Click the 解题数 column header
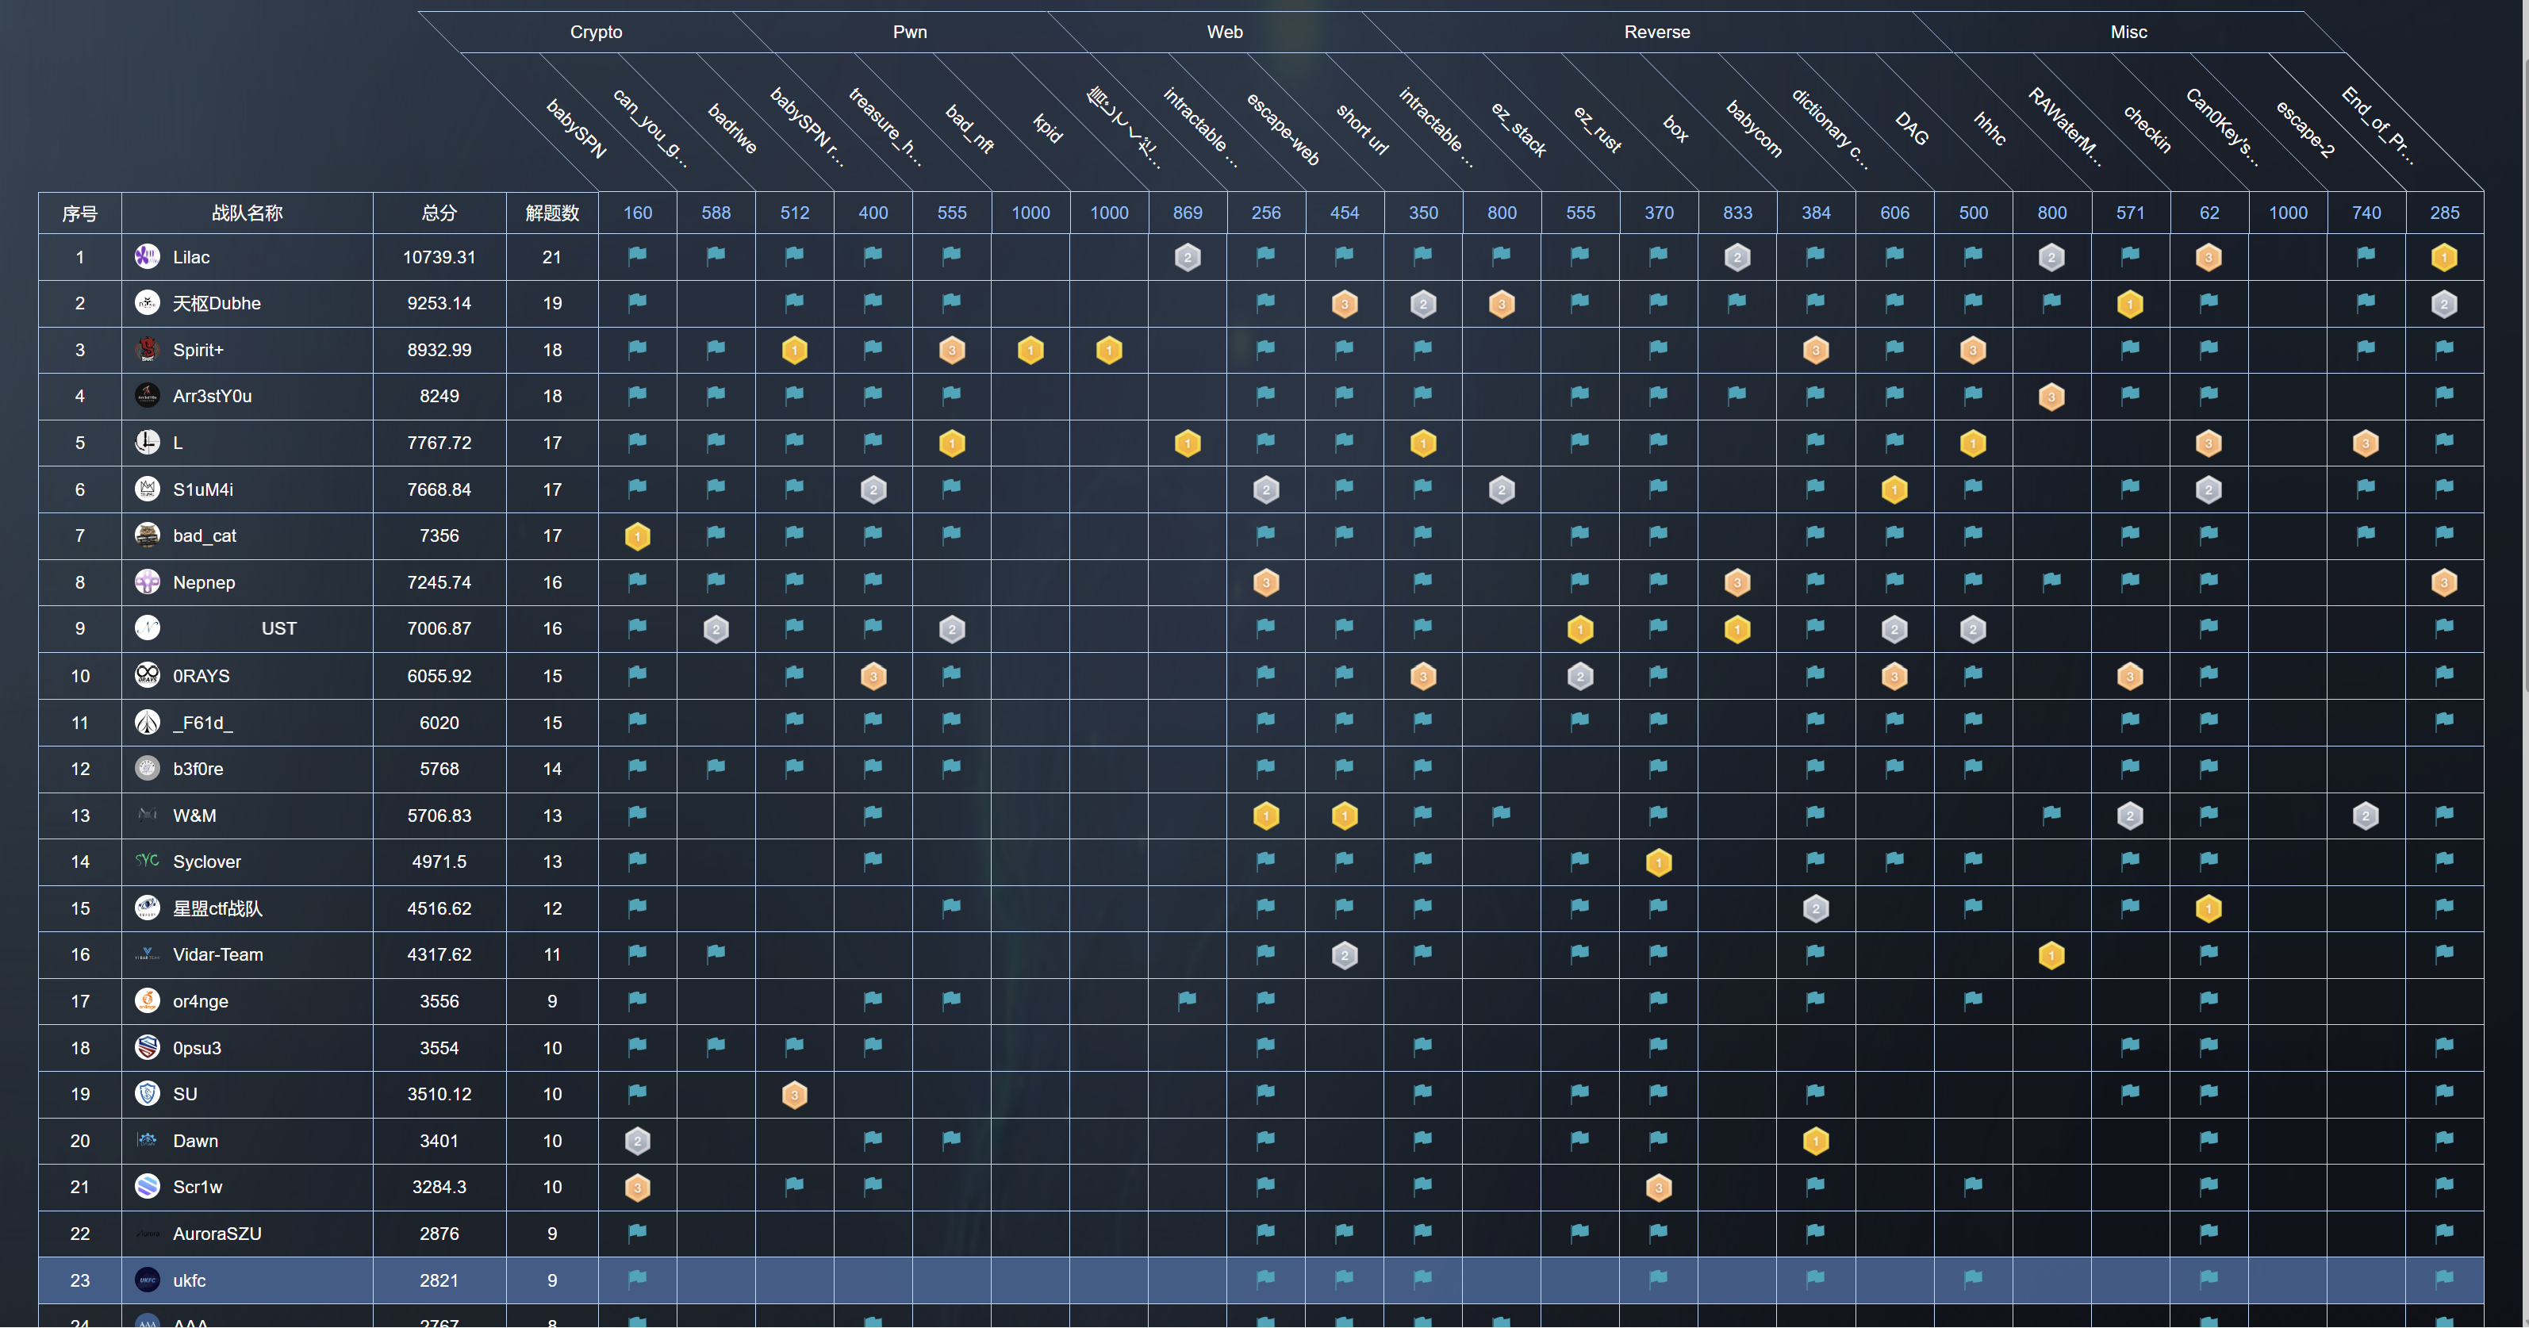 552,213
